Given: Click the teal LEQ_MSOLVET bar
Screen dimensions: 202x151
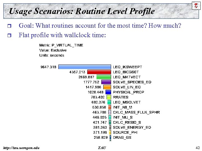Looking at the screenshot, I should pyautogui.click(x=109, y=102).
